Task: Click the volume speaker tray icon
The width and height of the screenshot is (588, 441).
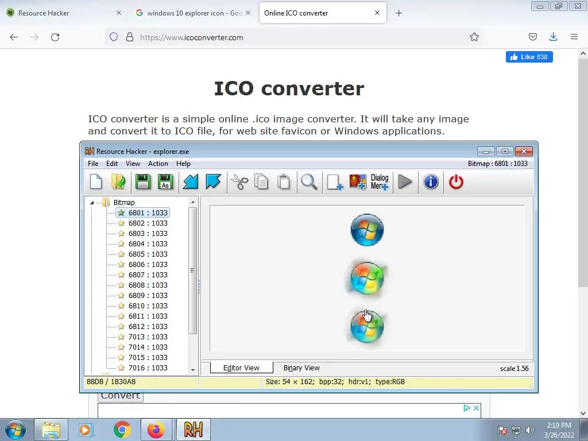Action: [529, 430]
